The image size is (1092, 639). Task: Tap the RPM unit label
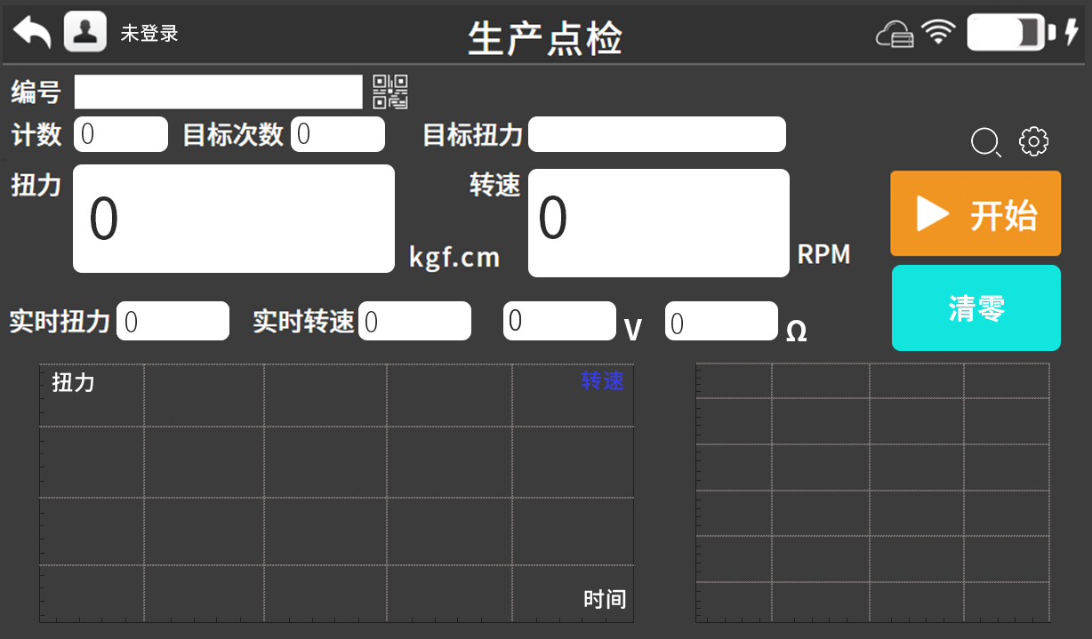(x=823, y=254)
